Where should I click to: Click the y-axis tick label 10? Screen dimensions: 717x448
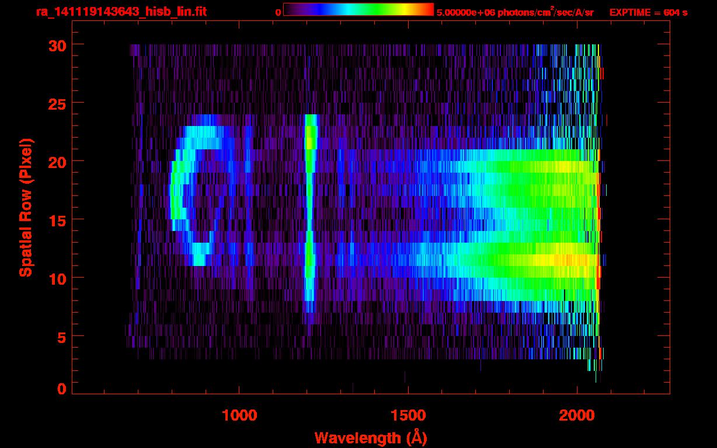(56, 278)
